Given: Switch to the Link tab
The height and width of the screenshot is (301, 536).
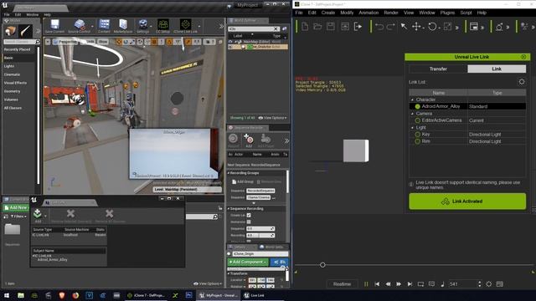Looking at the screenshot, I should (497, 69).
